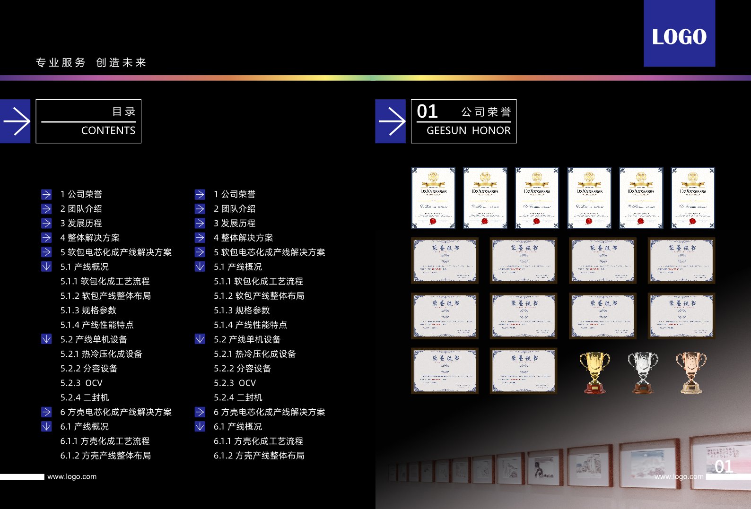The height and width of the screenshot is (509, 751).
Task: Open the leftmost portrait certificate in the top row
Action: [433, 198]
